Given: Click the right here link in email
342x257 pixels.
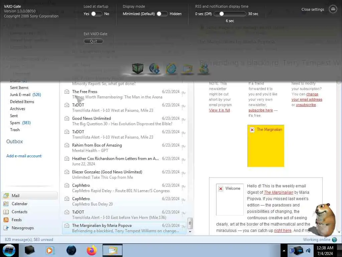Looking at the screenshot, I should 283,231.
